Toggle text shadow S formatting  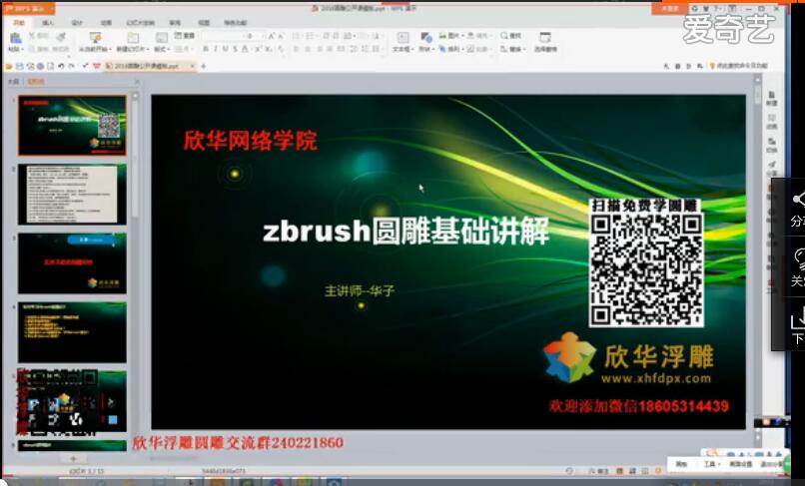pyautogui.click(x=235, y=49)
